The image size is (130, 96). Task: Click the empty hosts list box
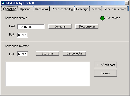tap(47, 74)
